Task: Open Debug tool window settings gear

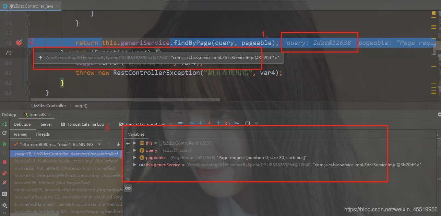Action: coord(439,114)
